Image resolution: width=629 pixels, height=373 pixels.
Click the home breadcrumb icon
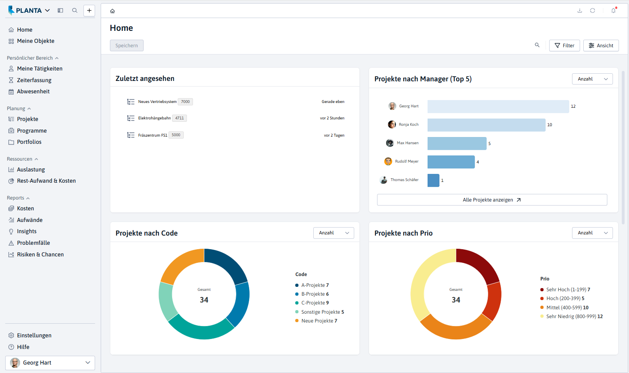(112, 11)
